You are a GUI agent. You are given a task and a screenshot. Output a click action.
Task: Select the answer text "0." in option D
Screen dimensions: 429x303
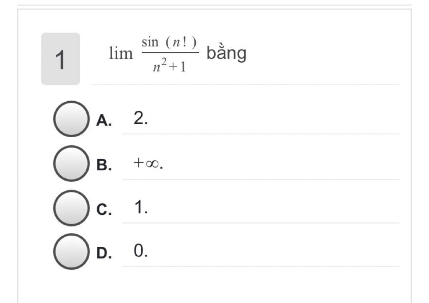point(141,250)
